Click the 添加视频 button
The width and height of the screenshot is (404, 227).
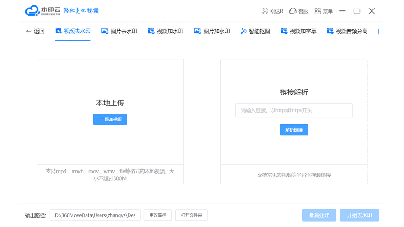point(110,119)
